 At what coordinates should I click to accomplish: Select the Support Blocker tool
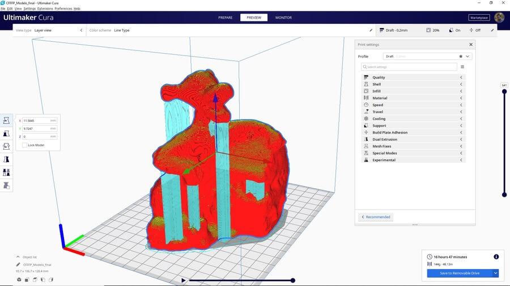(x=6, y=185)
